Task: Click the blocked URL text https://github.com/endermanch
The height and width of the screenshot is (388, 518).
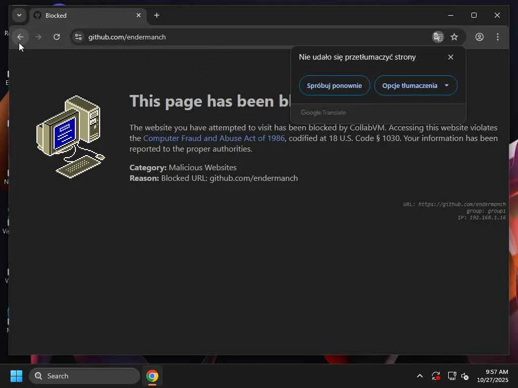Action: [x=462, y=204]
